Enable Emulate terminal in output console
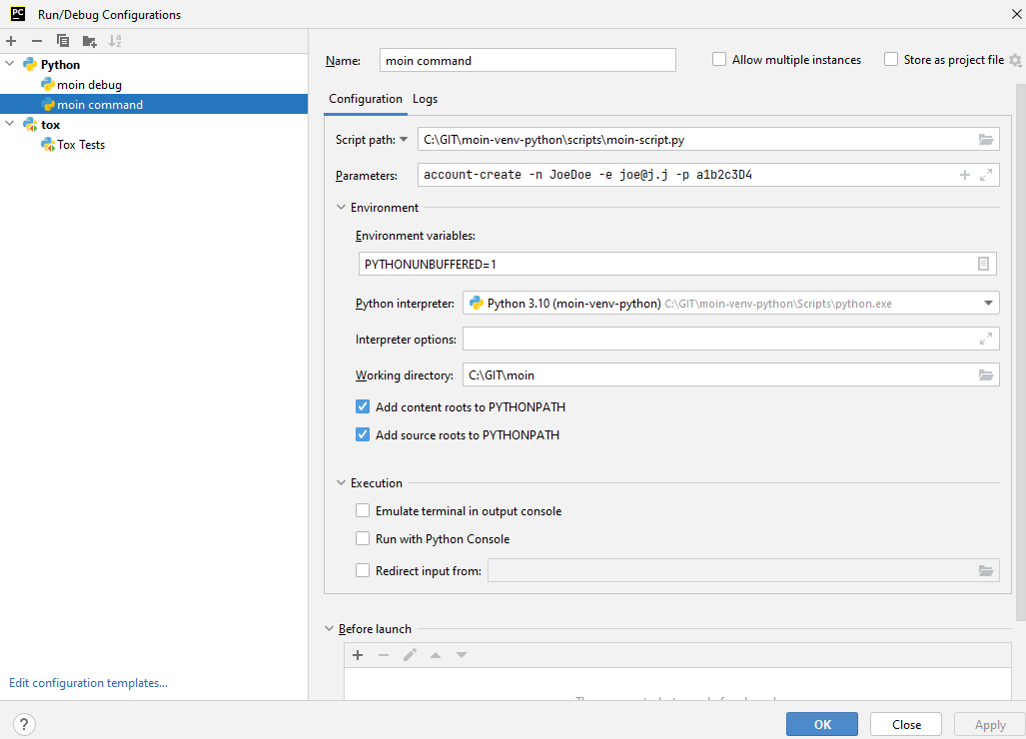This screenshot has width=1026, height=739. pos(363,511)
